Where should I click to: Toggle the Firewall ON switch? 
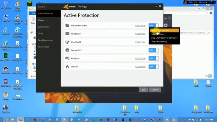154,66
